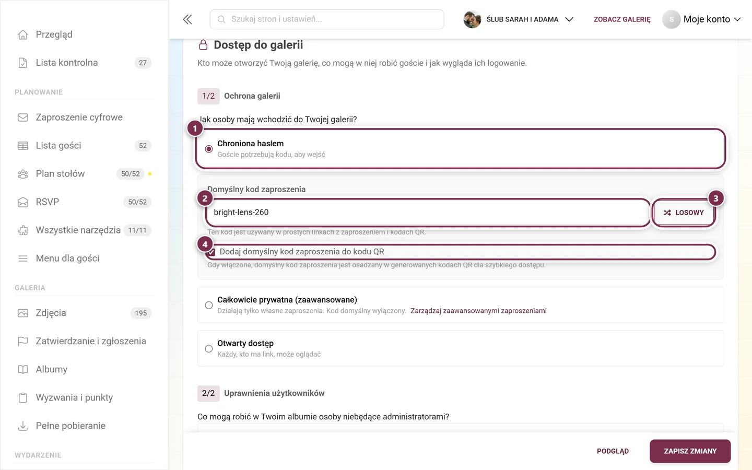The image size is (752, 470).
Task: Open Zarządzaj zaawansowanymi zaproszeniami link
Action: tap(478, 311)
